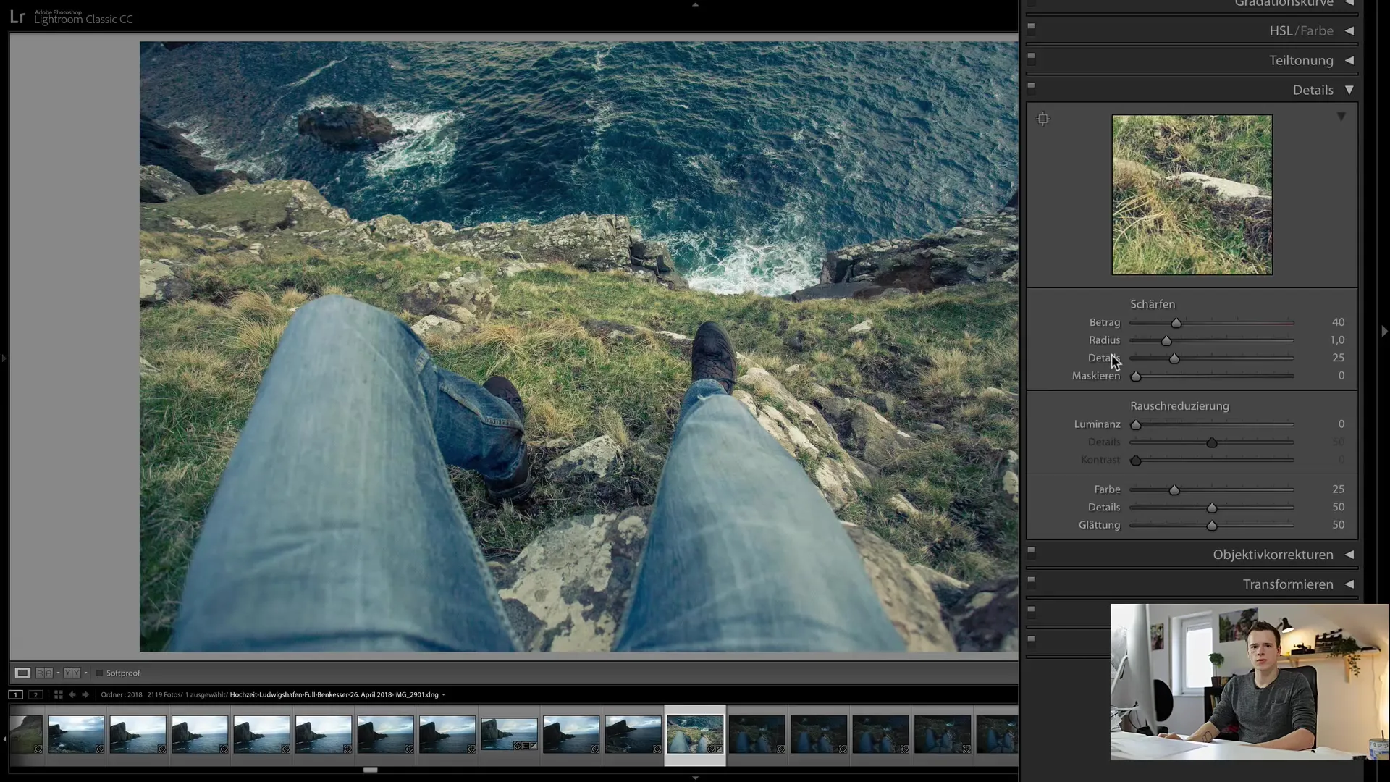Click the Luminanz slider label

(1097, 424)
